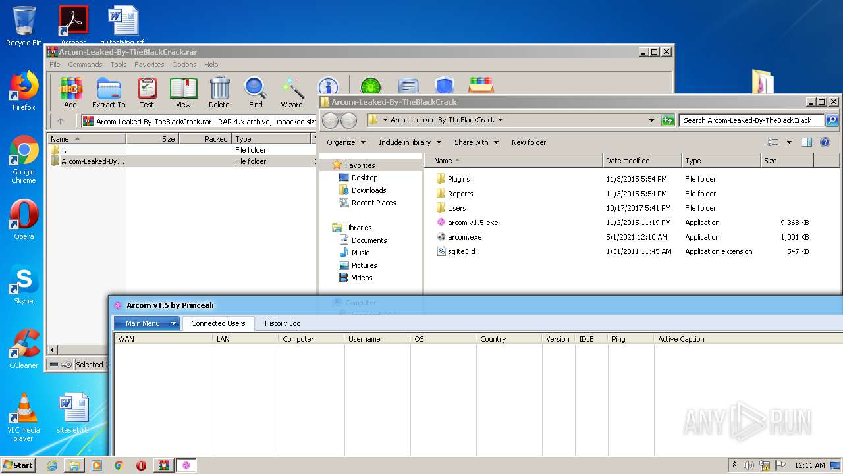Screen dimensions: 843x474
Task: Click Explorer refresh button next to address bar
Action: 668,120
